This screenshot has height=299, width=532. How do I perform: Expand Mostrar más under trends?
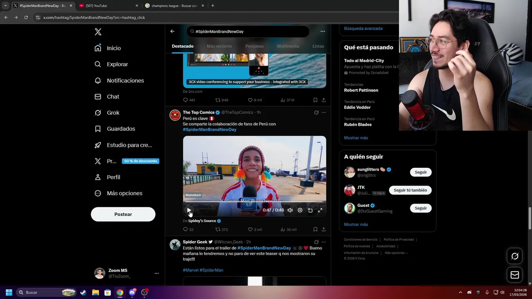point(356,138)
